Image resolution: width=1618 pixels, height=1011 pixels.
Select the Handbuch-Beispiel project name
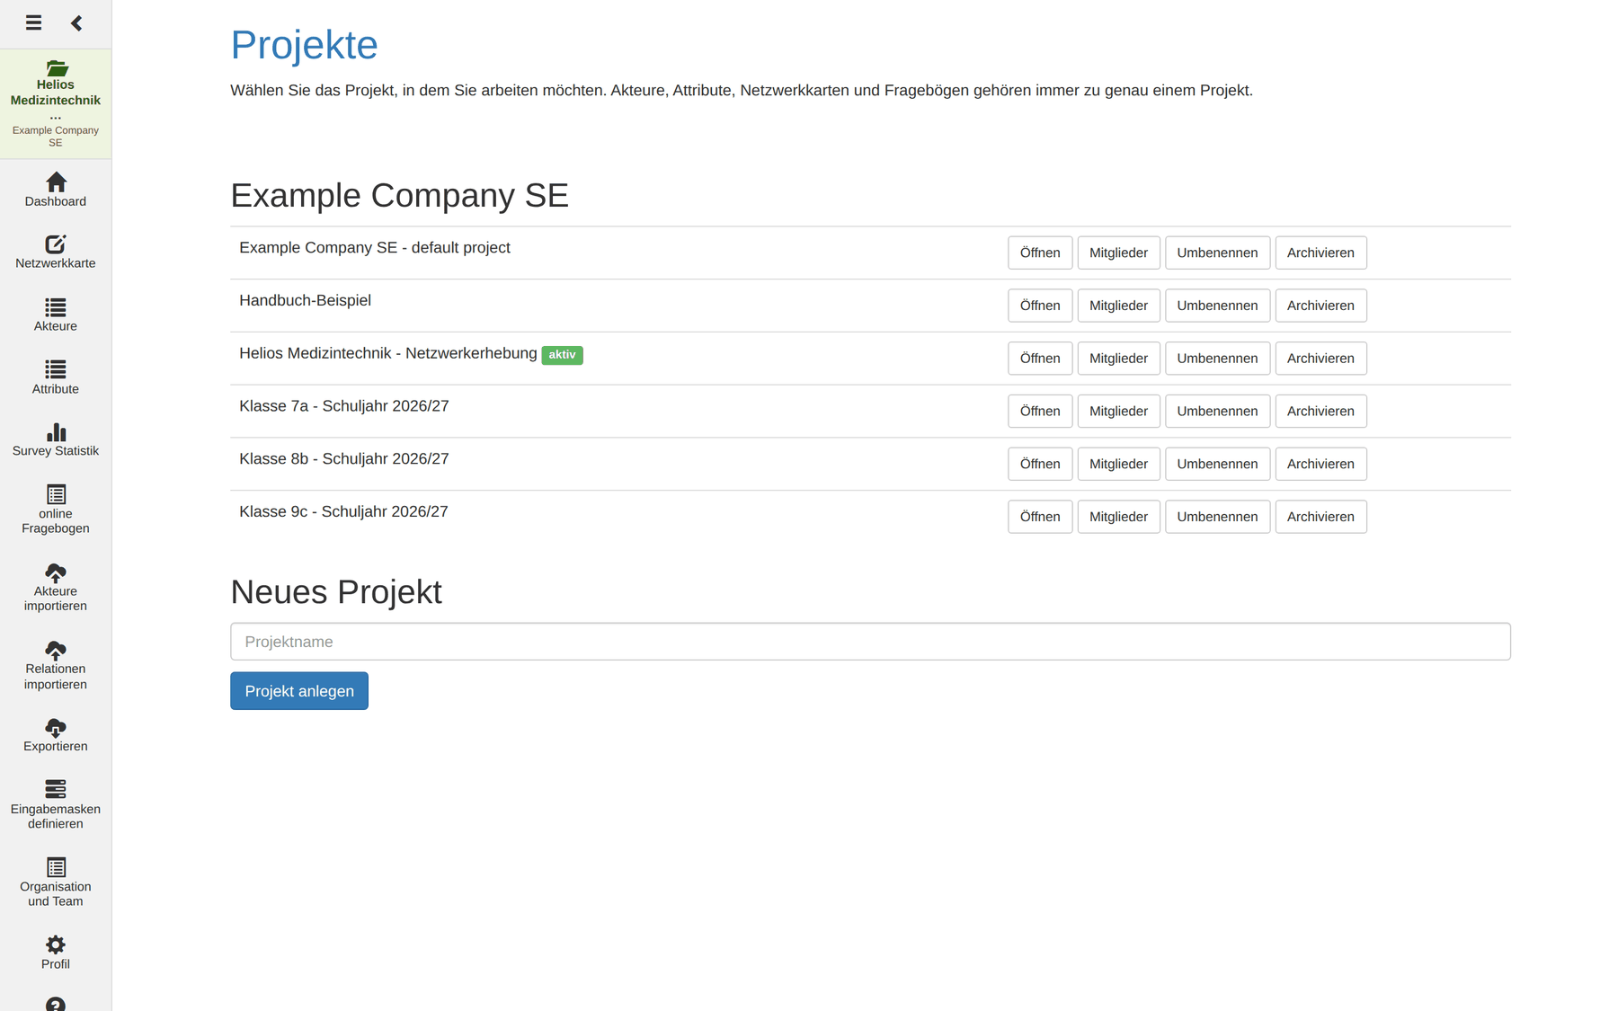(x=305, y=301)
